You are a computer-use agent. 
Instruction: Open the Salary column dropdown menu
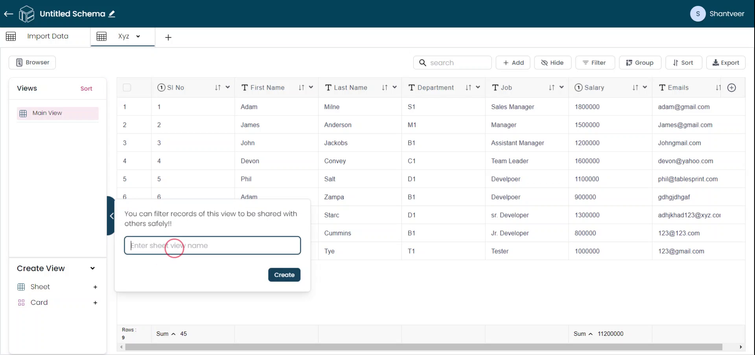[645, 88]
